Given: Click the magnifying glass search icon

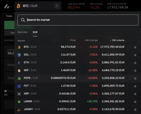Looking at the screenshot, I should [23, 20].
